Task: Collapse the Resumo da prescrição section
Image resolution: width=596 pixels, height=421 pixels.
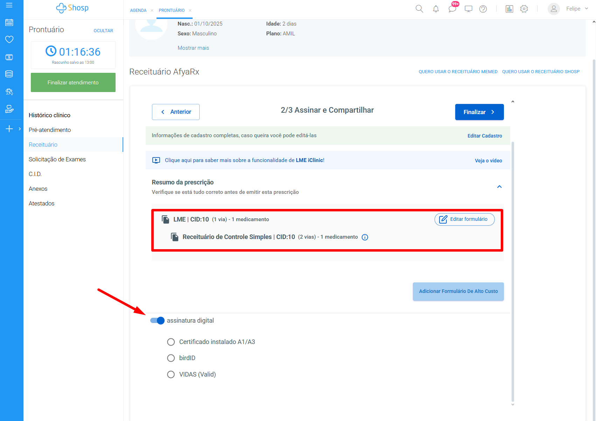Action: (x=499, y=187)
